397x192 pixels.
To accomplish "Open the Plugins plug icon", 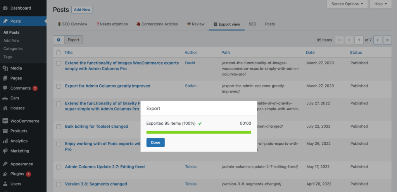I will (5, 174).
